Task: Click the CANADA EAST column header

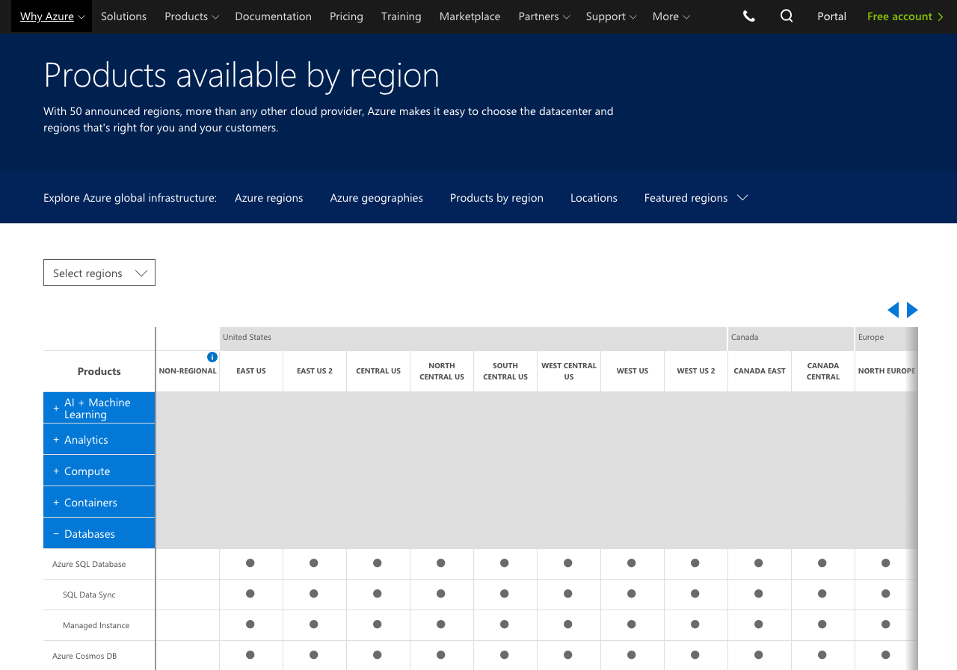Action: [760, 371]
